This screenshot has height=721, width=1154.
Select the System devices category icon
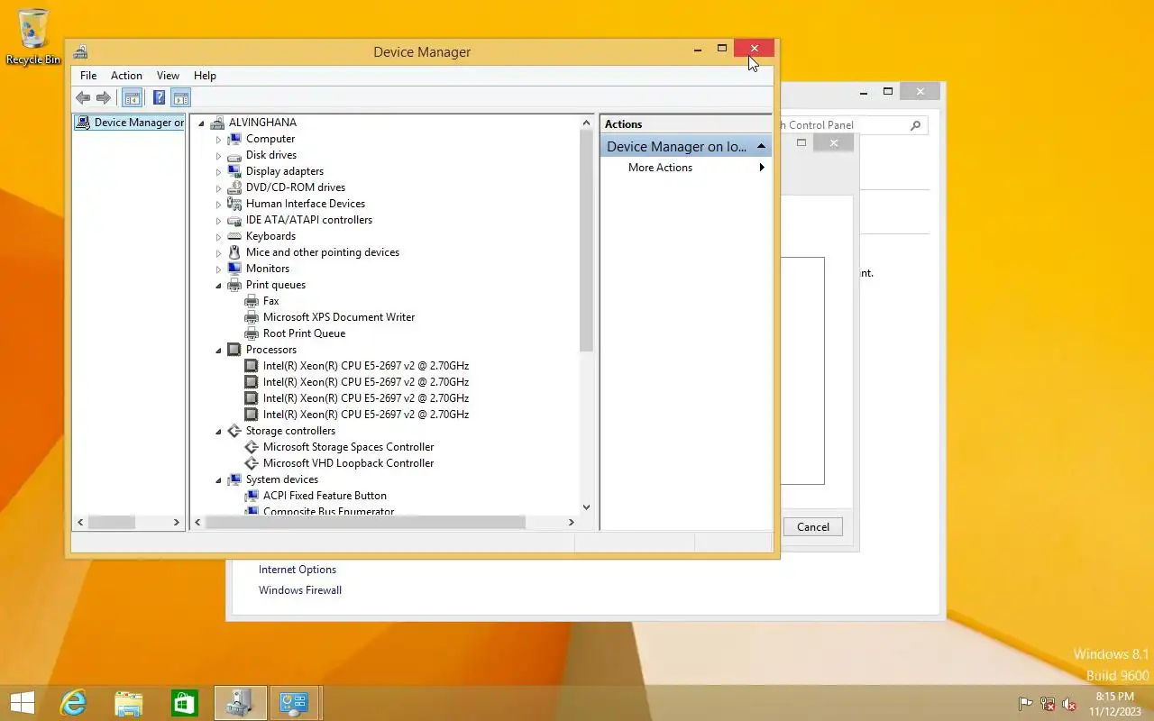(x=234, y=479)
